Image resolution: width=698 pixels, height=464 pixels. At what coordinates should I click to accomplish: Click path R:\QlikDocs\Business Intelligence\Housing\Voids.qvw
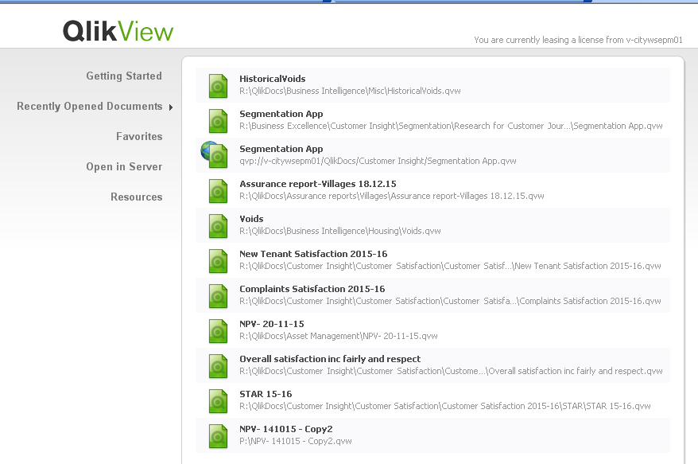[340, 231]
